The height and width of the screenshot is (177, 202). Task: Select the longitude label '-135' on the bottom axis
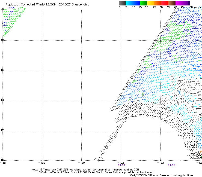[3, 163]
